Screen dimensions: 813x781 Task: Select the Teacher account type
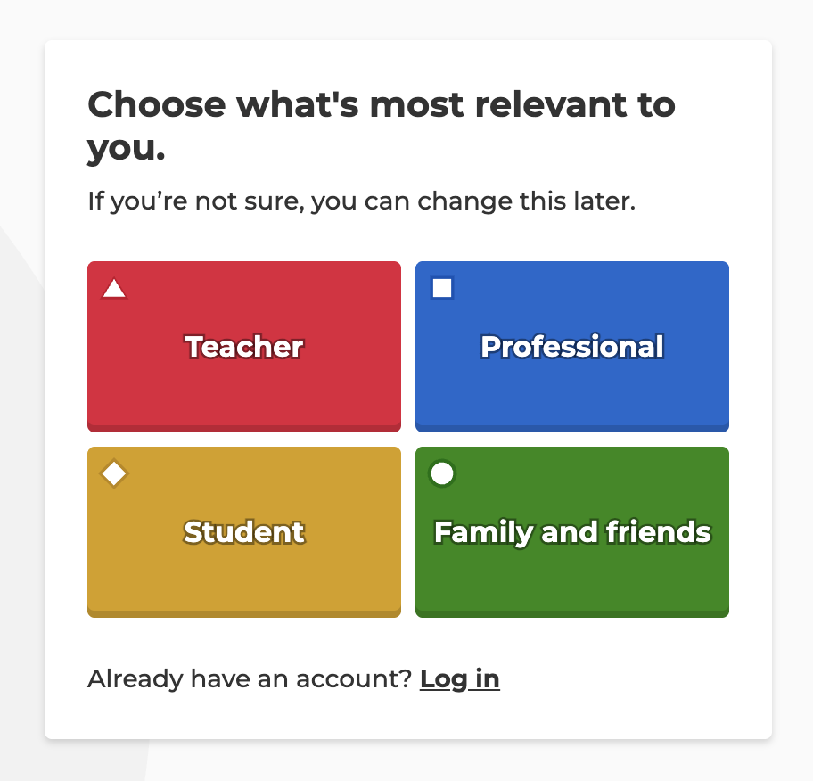(x=244, y=347)
